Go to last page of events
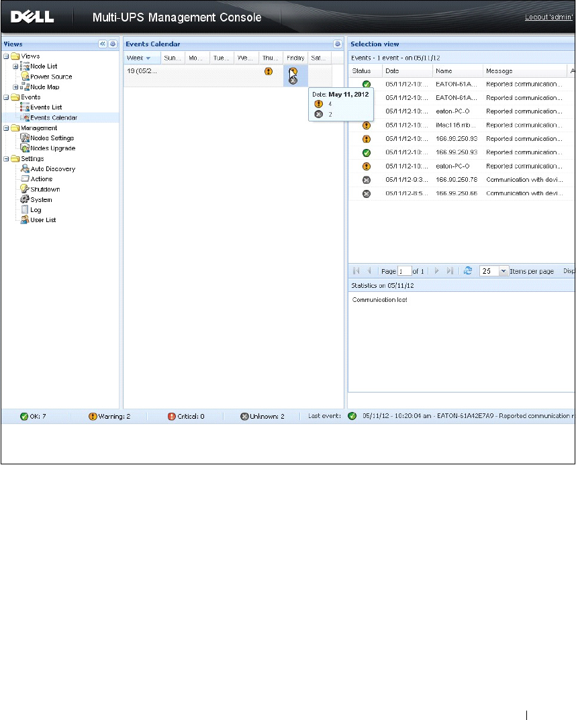The image size is (576, 720). click(450, 271)
